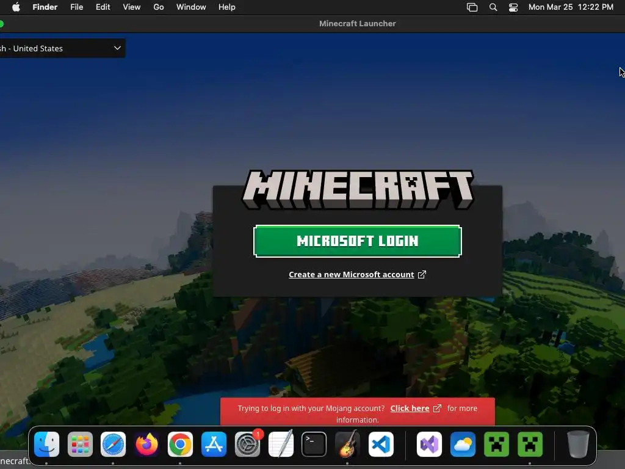Click the Stage Manager windows icon in menu bar
Screen dimensions: 625x469
click(472, 7)
